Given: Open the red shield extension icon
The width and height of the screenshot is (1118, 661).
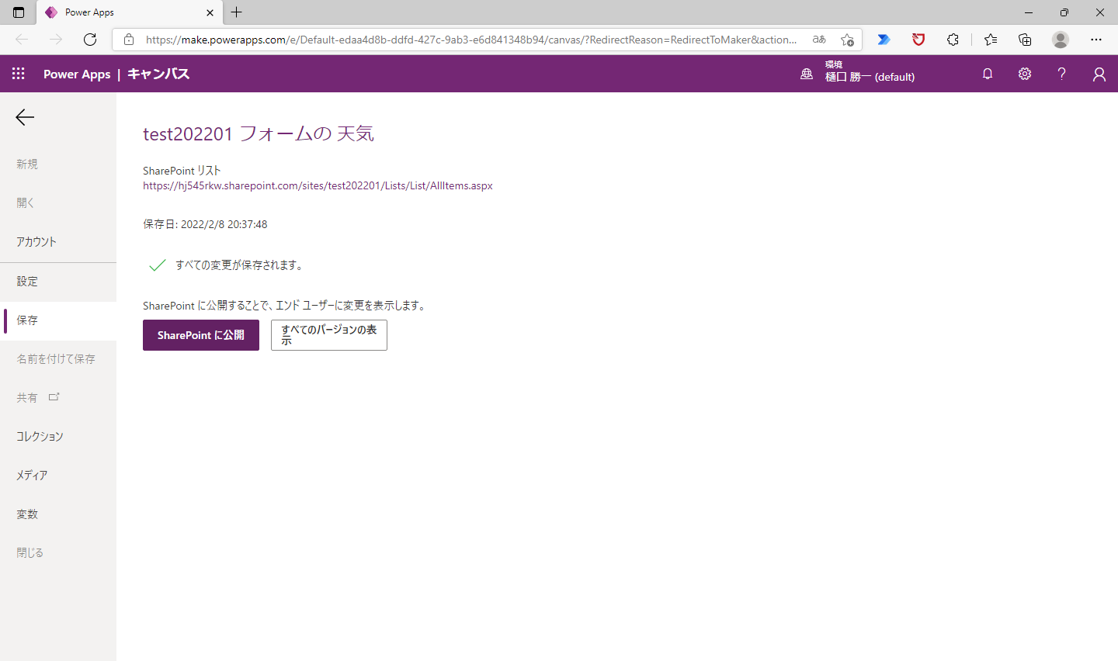Looking at the screenshot, I should pos(918,40).
